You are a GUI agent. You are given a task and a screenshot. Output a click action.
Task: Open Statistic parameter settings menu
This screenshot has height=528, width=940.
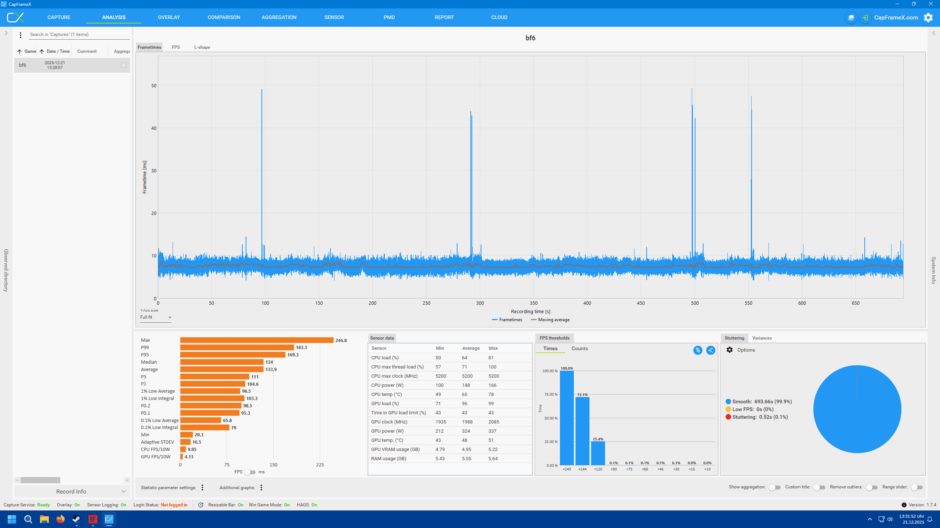pyautogui.click(x=202, y=488)
